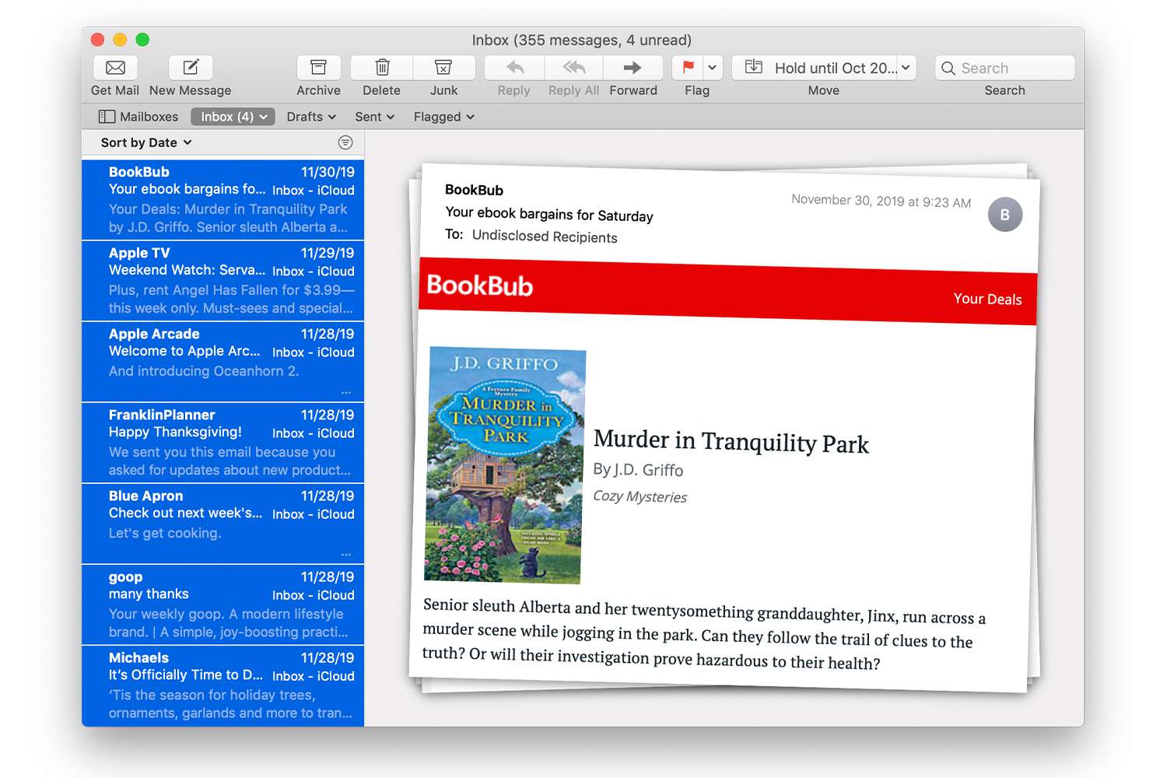The image size is (1167, 778).
Task: Open the Flagged favorites menu
Action: (x=444, y=117)
